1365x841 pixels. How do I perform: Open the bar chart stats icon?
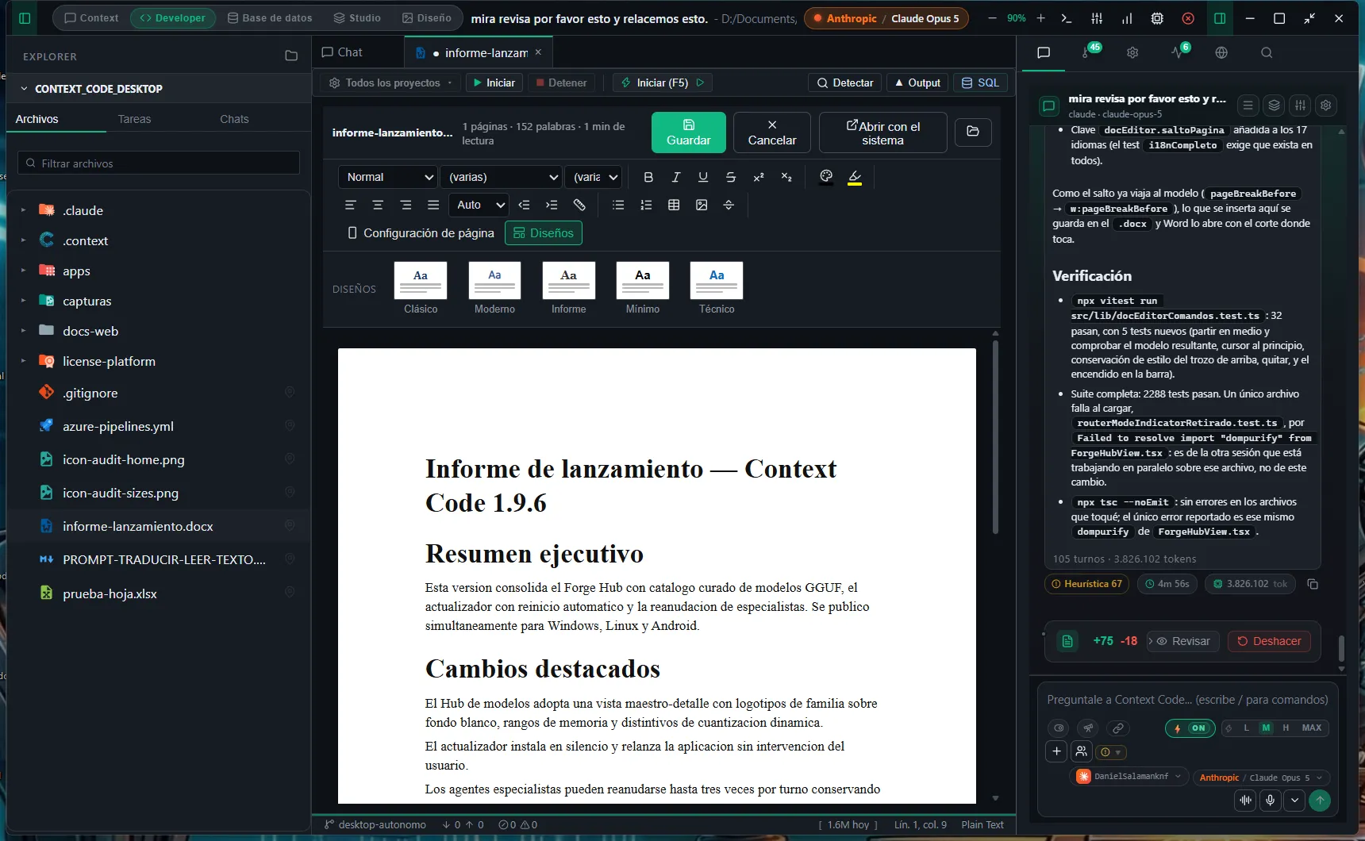click(x=1127, y=18)
